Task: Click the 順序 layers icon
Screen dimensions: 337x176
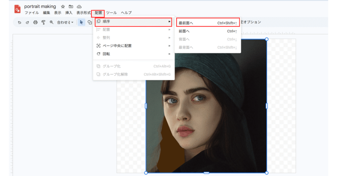Action: pos(98,21)
